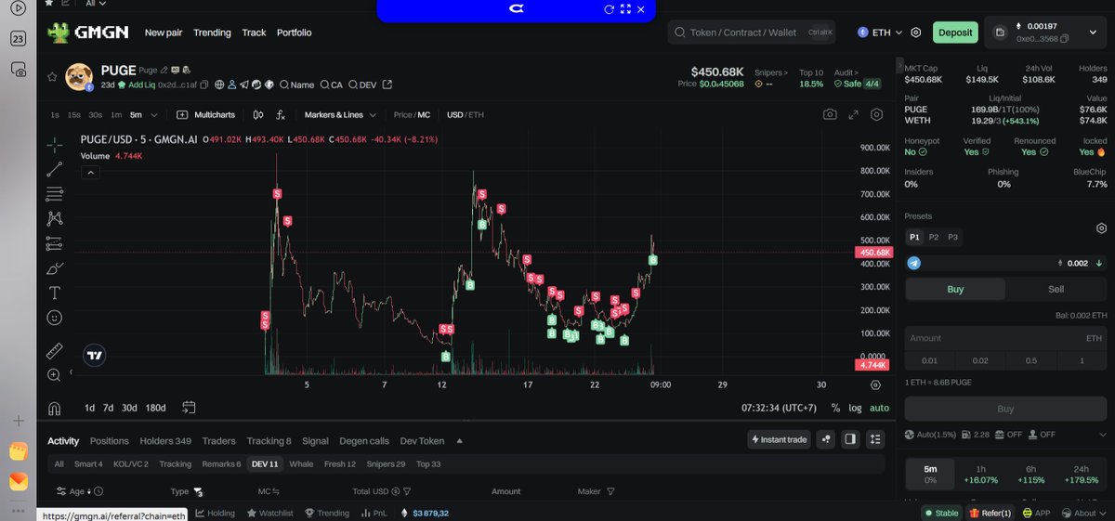Select the 1h +16.07% stats period
Image resolution: width=1115 pixels, height=521 pixels.
[980, 475]
